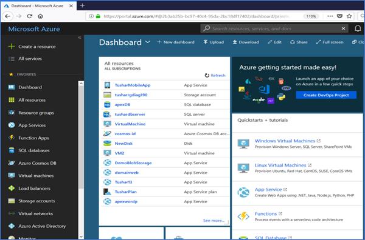Click the NewDisk disk icon
Screen dimensions: 365x240
coord(107,143)
